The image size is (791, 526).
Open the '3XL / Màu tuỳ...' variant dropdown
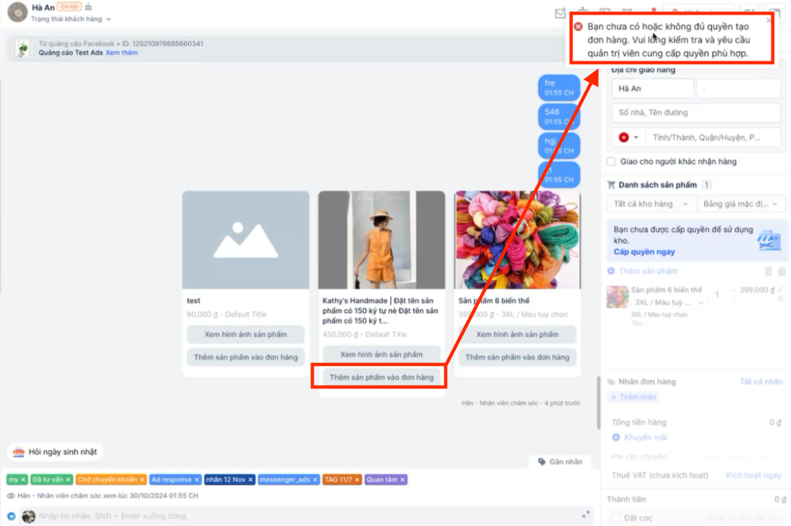(668, 302)
